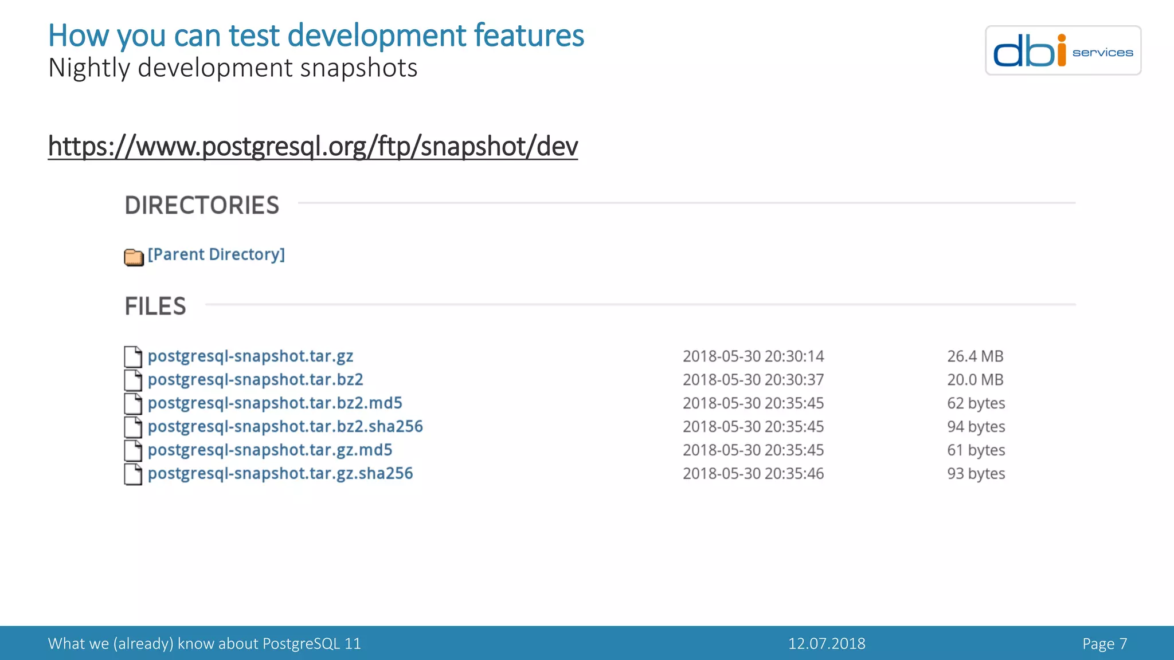
Task: Open postgresql-snapshot.tar.bz2.md5 checksum file
Action: pyautogui.click(x=275, y=403)
